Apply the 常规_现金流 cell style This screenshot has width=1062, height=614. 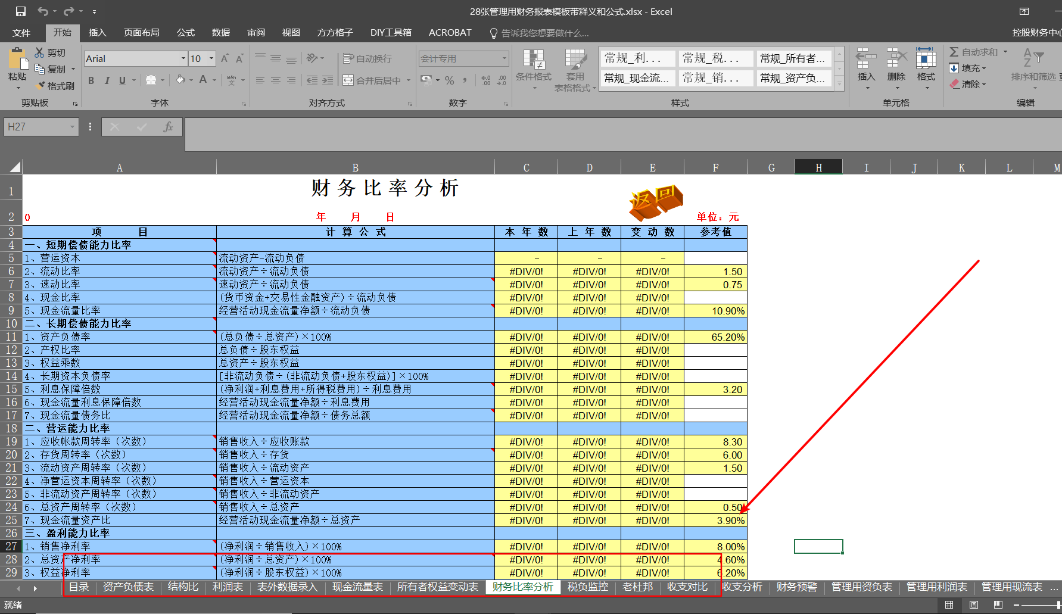(636, 78)
